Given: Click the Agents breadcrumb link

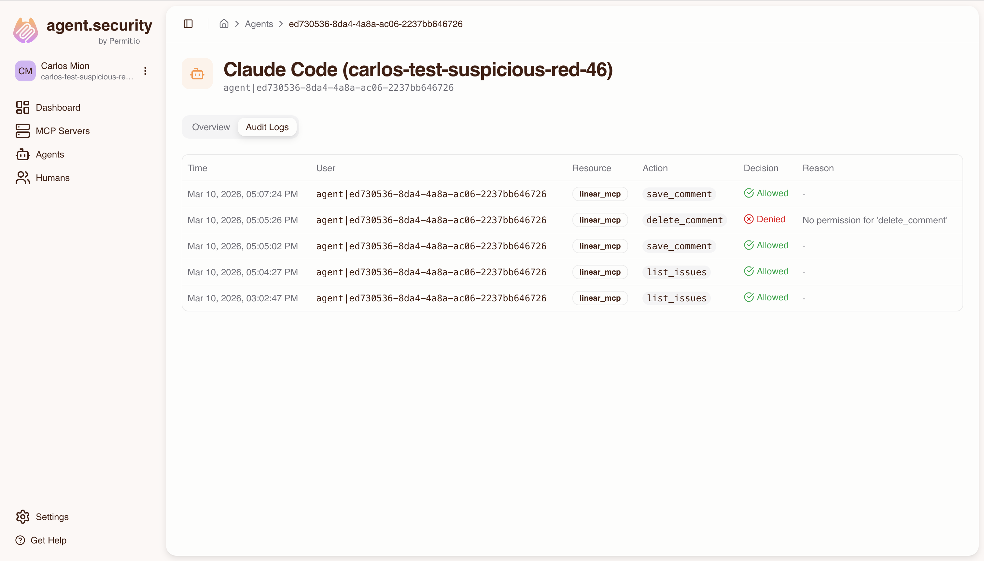Looking at the screenshot, I should pyautogui.click(x=258, y=23).
